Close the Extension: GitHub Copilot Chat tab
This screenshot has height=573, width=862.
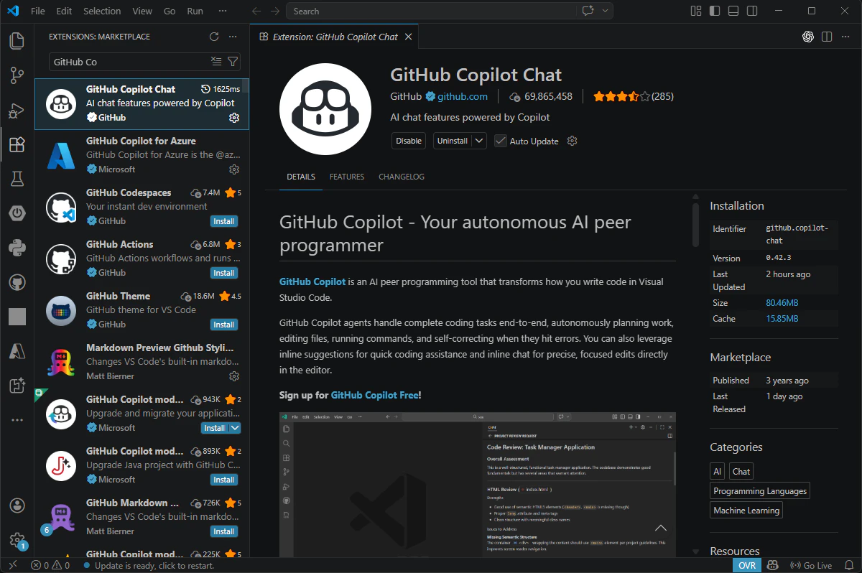pos(408,37)
